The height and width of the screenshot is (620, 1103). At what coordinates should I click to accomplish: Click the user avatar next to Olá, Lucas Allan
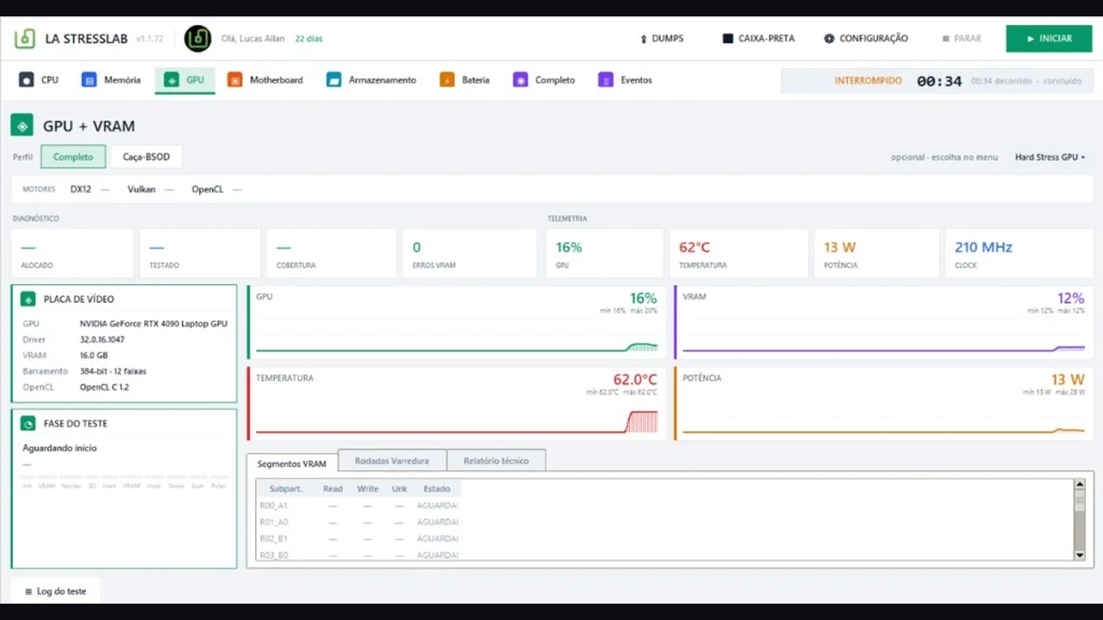click(x=197, y=39)
